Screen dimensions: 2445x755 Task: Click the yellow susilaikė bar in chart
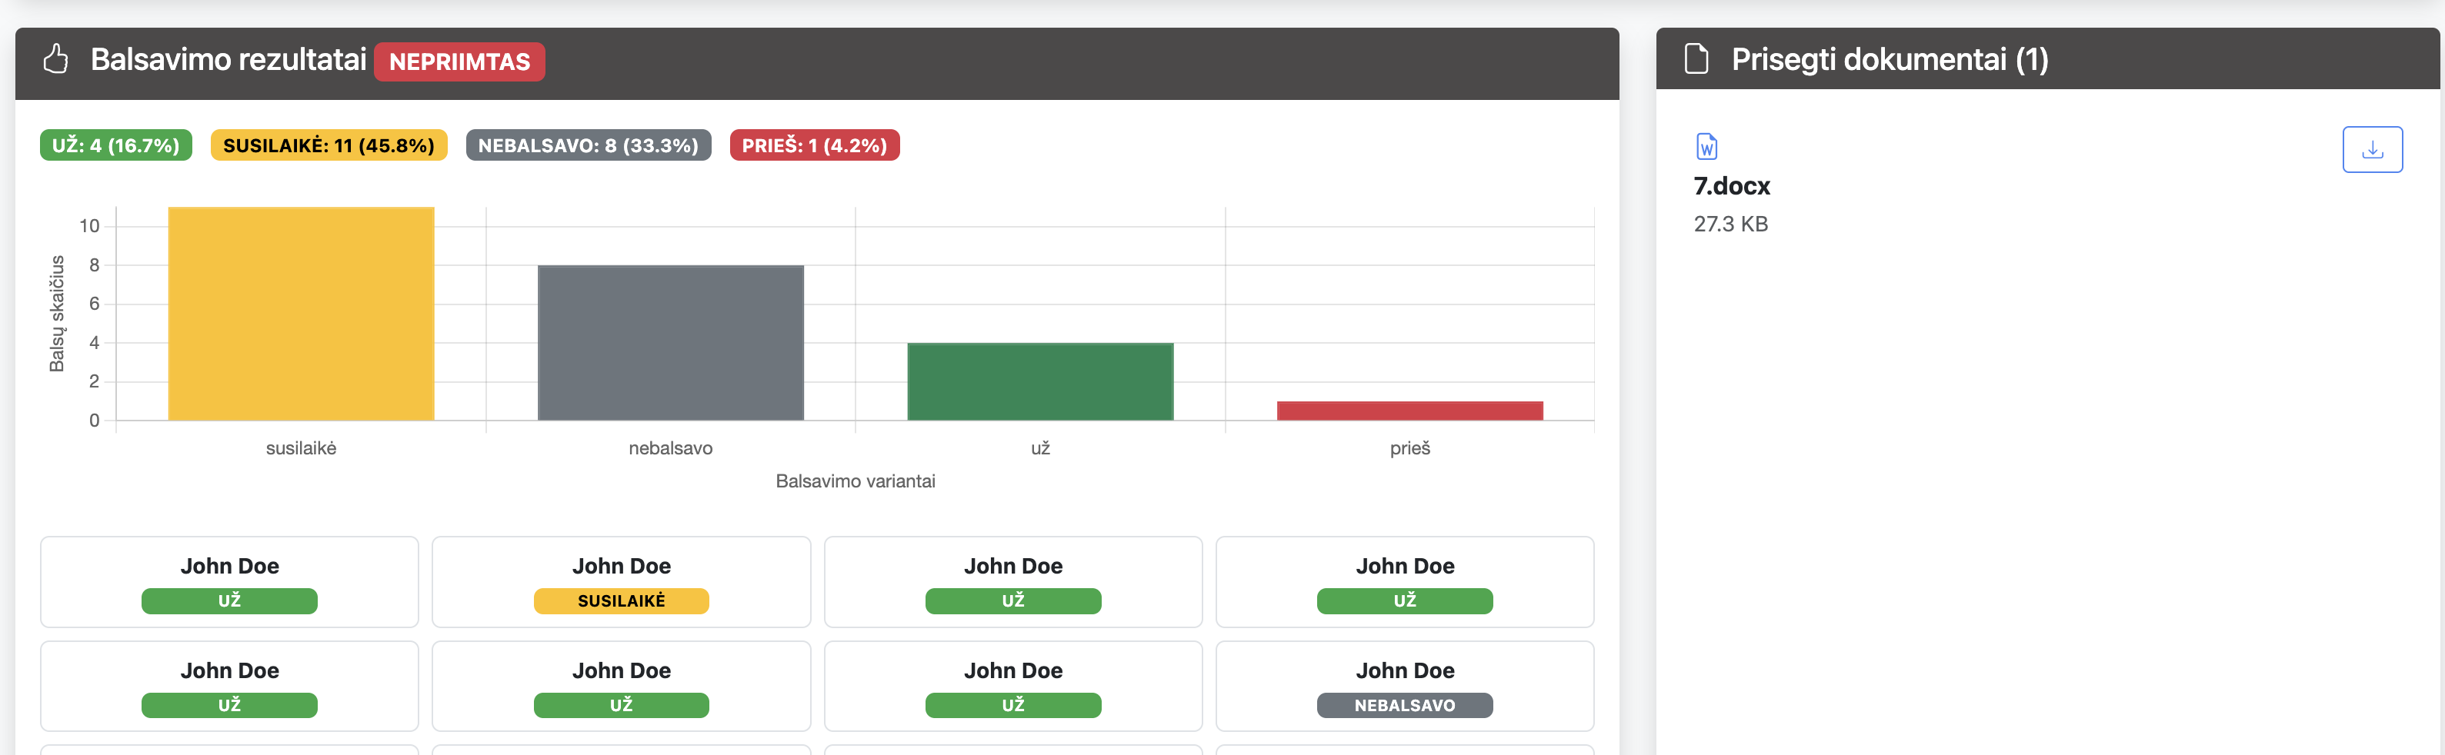pos(301,313)
